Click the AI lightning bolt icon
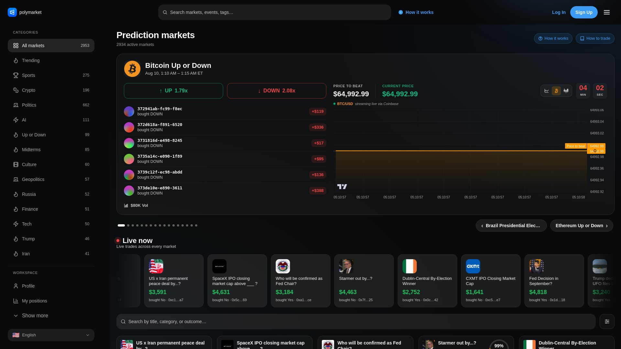 (x=16, y=120)
